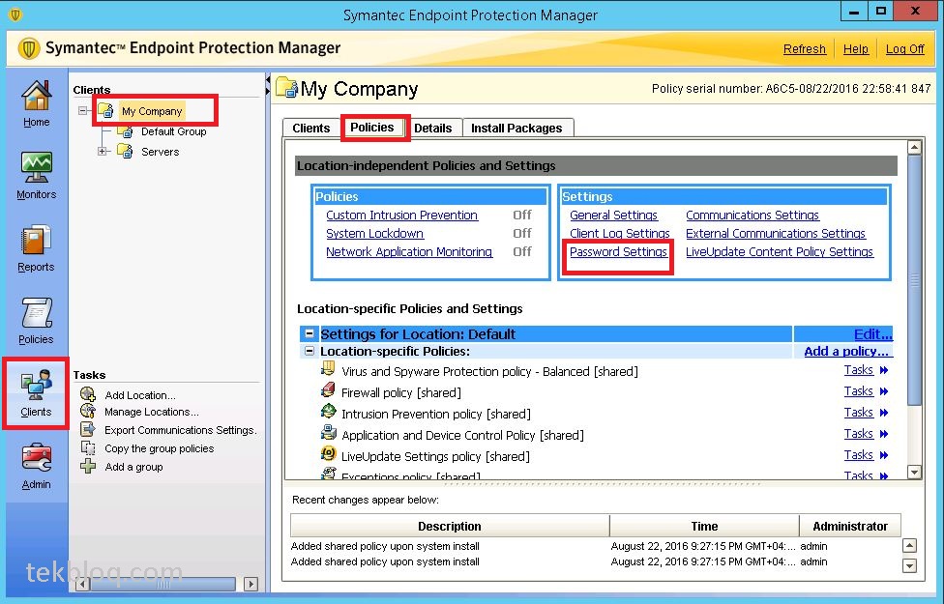This screenshot has width=944, height=604.
Task: Click the Intrusion Prevention policy icon
Action: click(328, 411)
